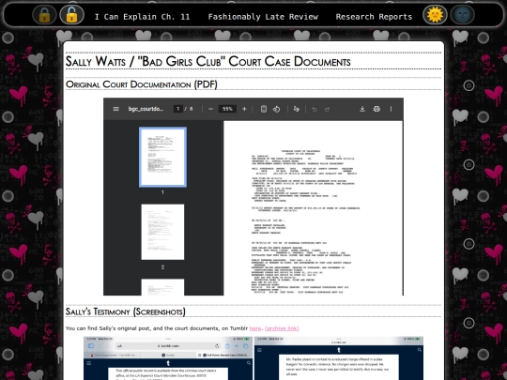507x380 pixels.
Task: Click the open padlock icon in top bar
Action: click(x=71, y=15)
